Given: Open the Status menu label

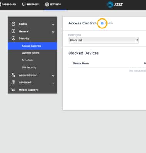Looking at the screenshot, I should (x=23, y=24).
